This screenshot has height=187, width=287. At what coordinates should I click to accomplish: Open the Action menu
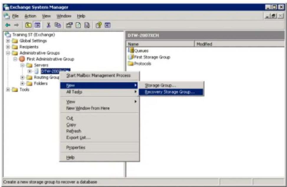(30, 16)
